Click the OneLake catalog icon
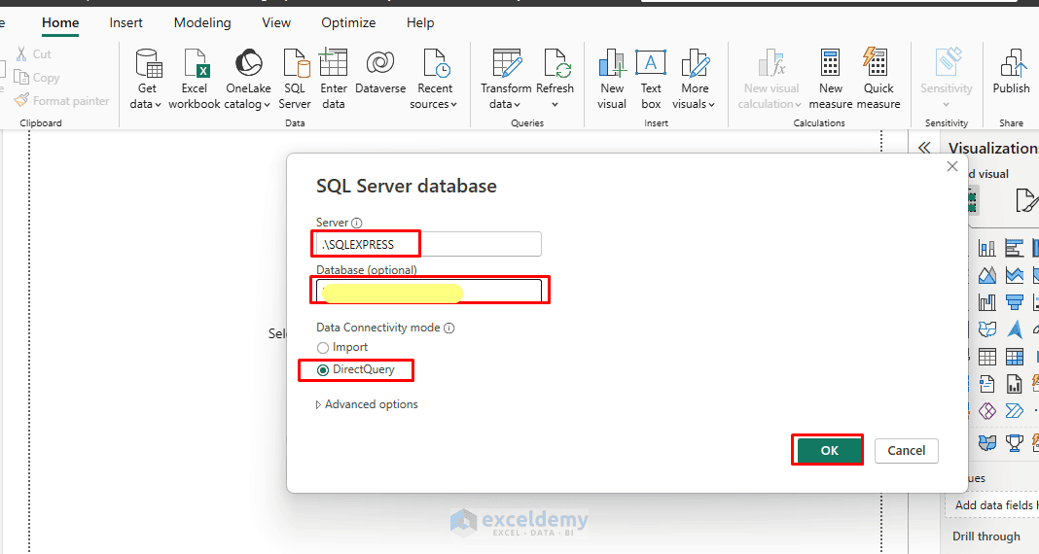This screenshot has width=1039, height=554. point(248,63)
